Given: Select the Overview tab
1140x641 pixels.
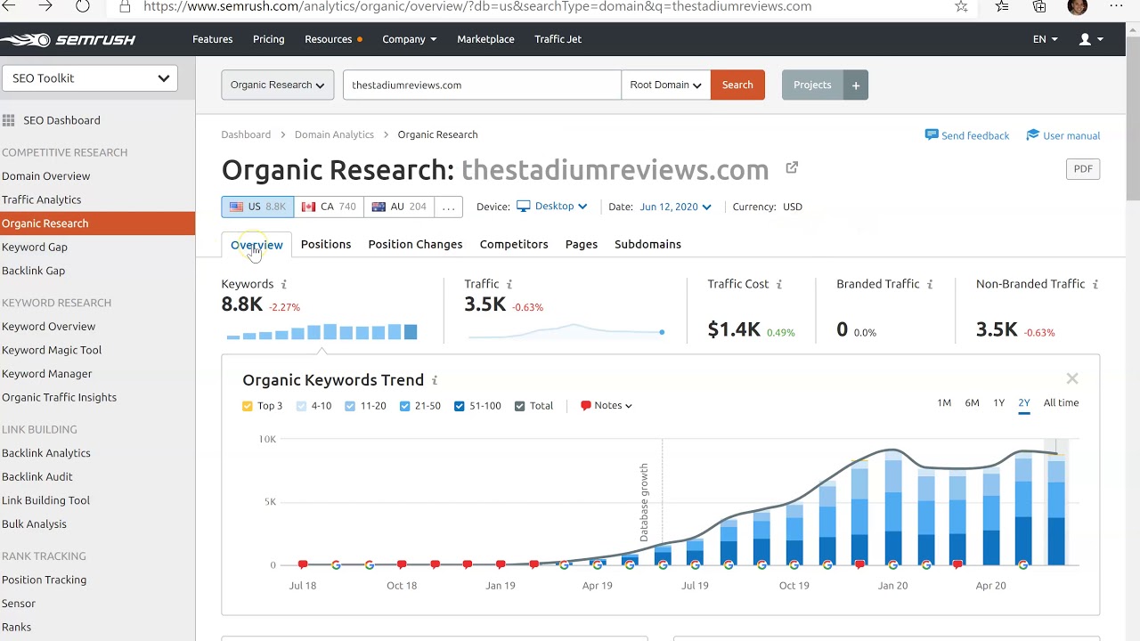Looking at the screenshot, I should coord(256,245).
